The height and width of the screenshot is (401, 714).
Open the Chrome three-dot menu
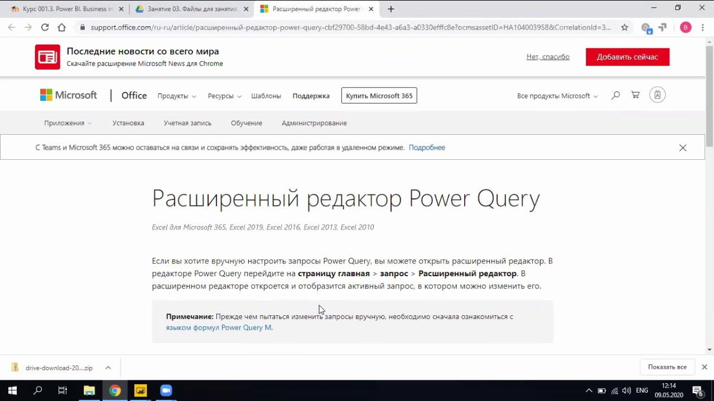pos(702,27)
